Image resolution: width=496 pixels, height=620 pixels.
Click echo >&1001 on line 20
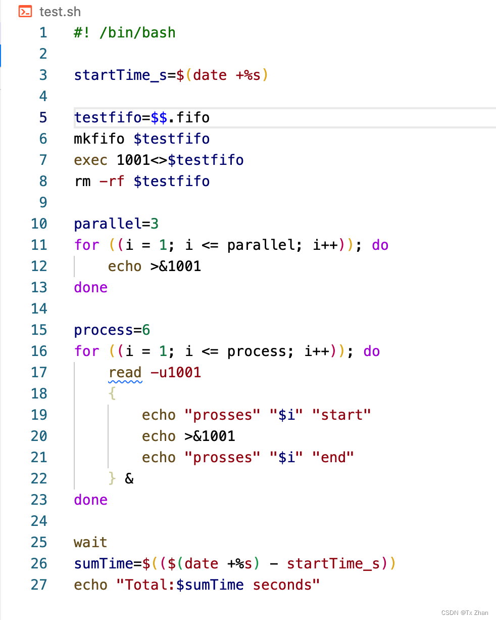pos(188,436)
